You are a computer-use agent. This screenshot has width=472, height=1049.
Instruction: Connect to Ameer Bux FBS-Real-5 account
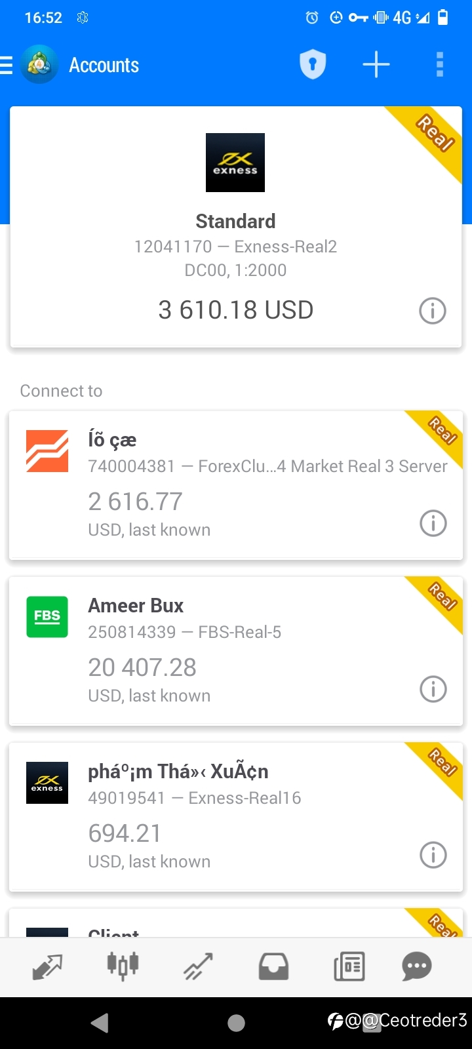point(236,651)
